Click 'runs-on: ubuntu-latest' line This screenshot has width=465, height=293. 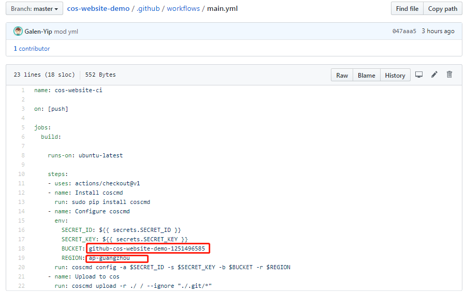coord(85,155)
